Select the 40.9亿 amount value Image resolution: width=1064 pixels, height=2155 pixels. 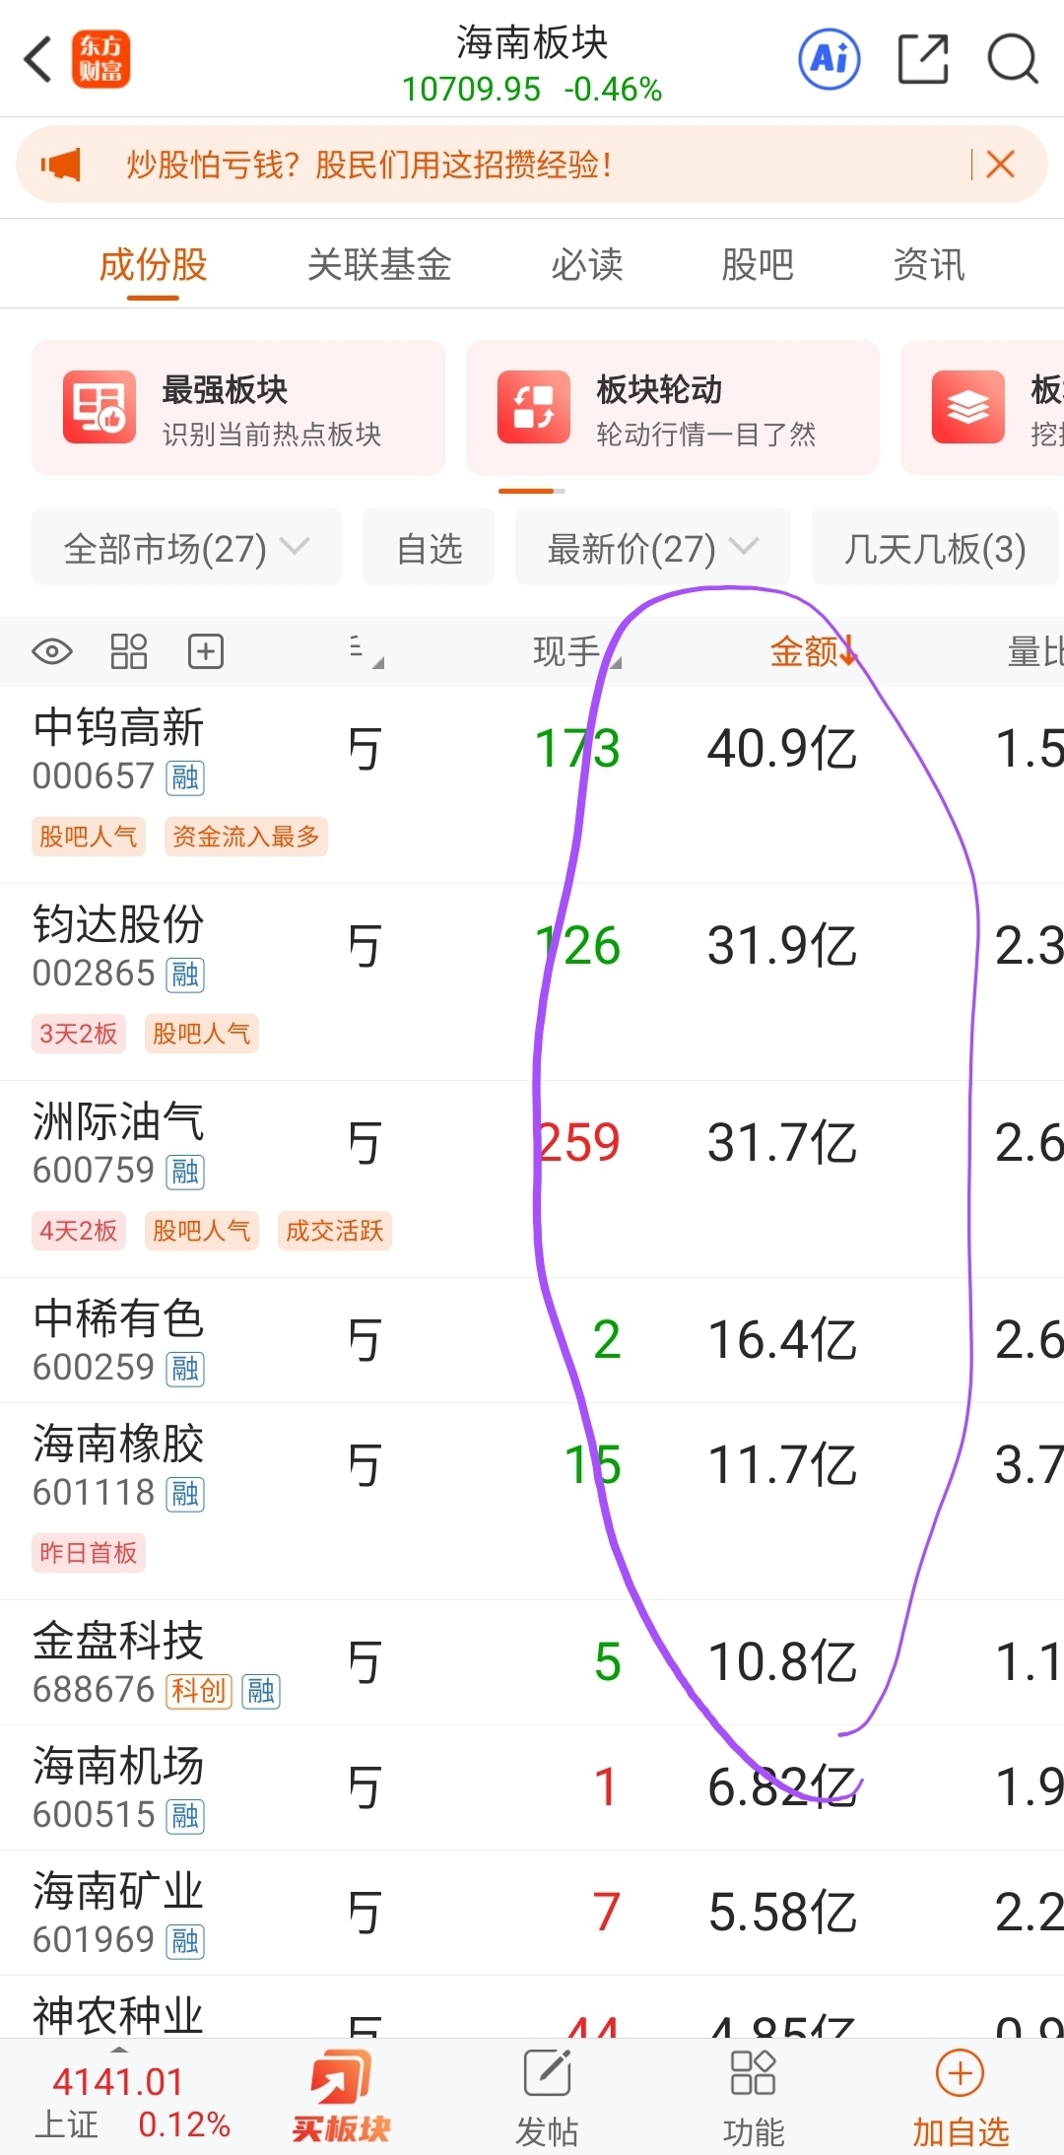[782, 749]
